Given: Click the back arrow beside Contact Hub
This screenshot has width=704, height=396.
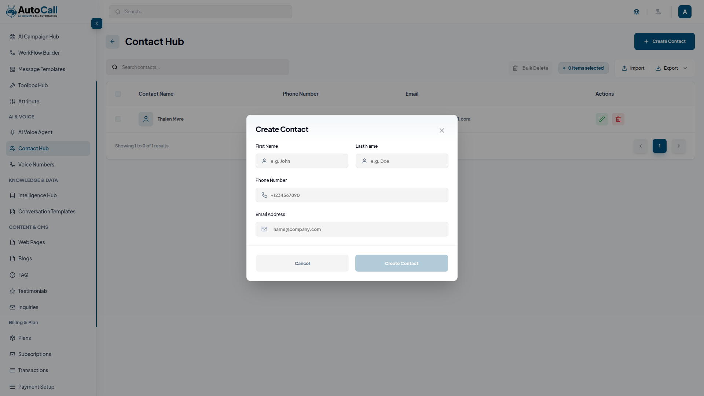Looking at the screenshot, I should [x=113, y=41].
